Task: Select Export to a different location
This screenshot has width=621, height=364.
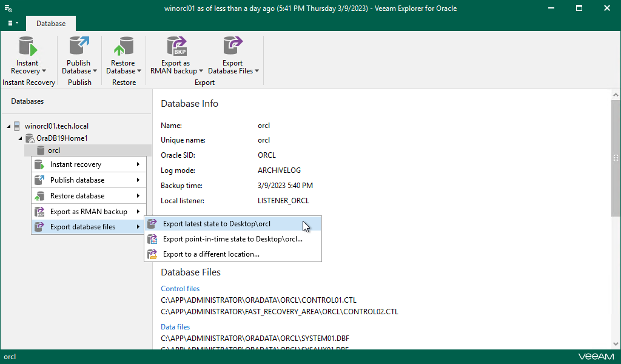Action: pyautogui.click(x=211, y=254)
